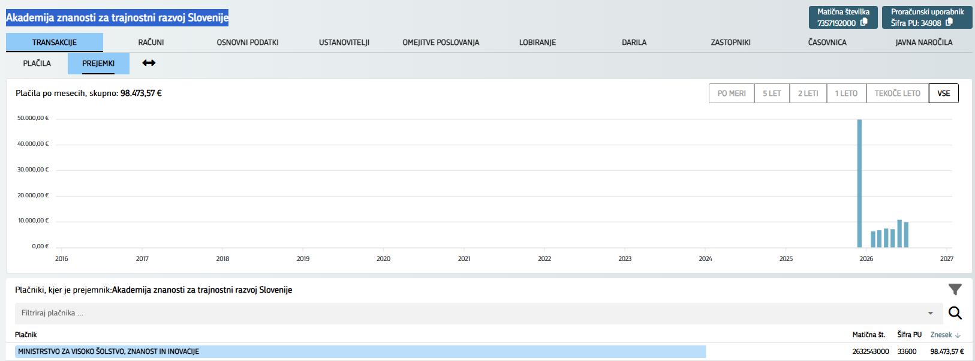The height and width of the screenshot is (361, 975).
Task: Open the OSNOVNI PODATKI tab
Action: [248, 43]
